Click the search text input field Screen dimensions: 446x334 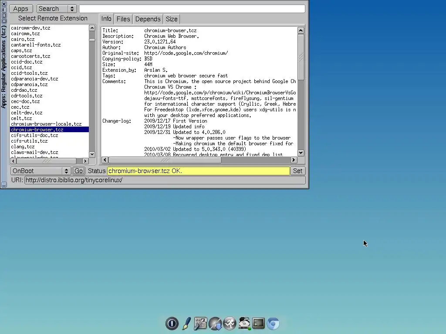click(192, 9)
